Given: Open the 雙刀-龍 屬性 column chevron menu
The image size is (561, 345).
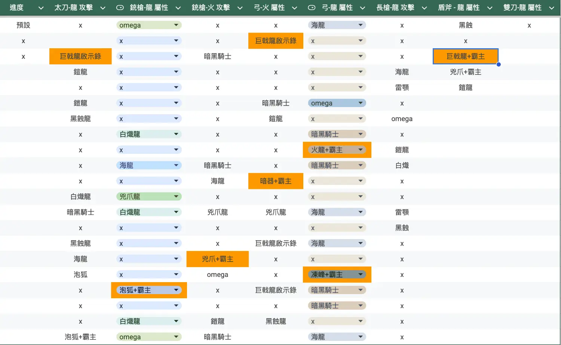Looking at the screenshot, I should coord(552,8).
